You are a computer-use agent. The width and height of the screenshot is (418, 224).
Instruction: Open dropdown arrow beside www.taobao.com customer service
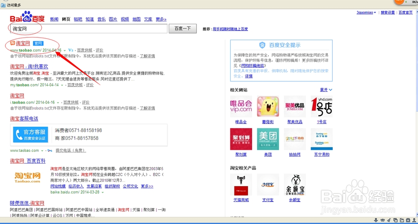tap(42, 151)
